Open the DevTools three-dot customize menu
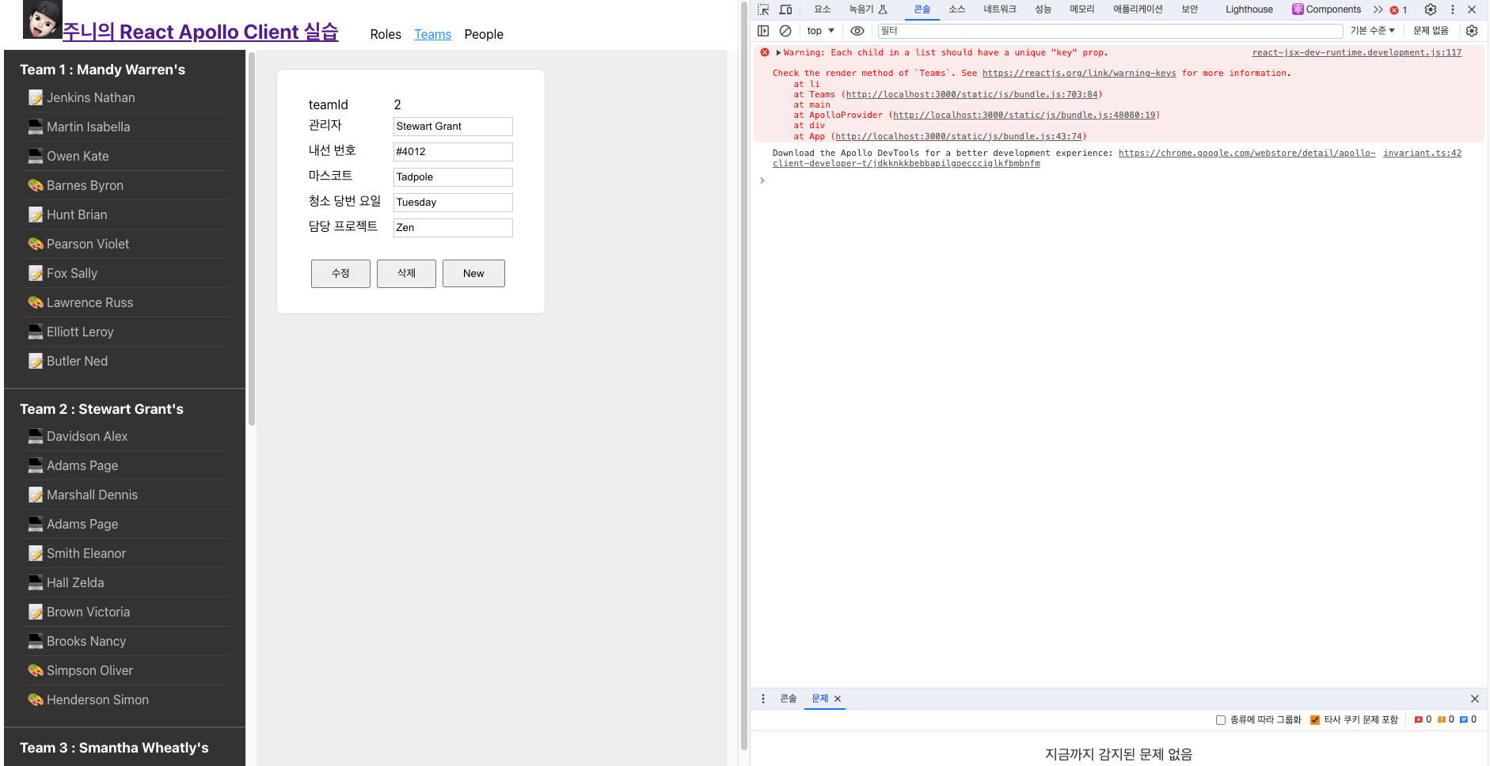The height and width of the screenshot is (766, 1490). pyautogui.click(x=1453, y=9)
